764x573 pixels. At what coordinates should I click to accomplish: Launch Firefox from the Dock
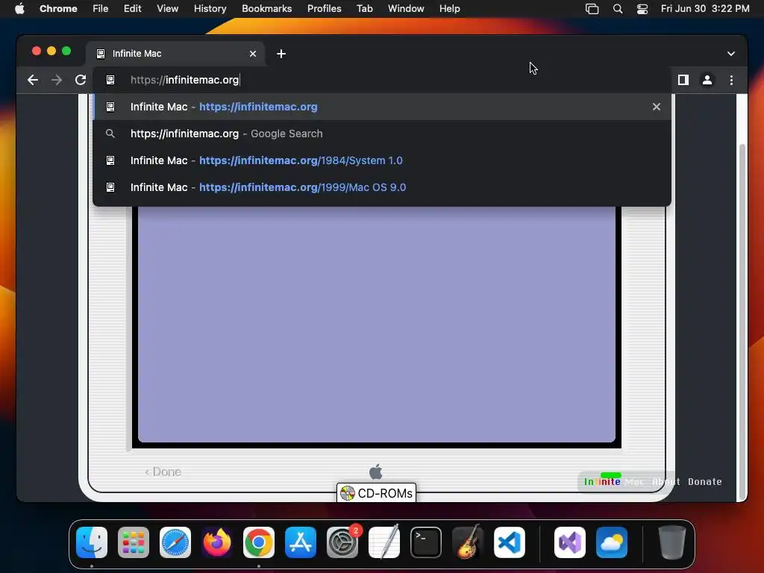pyautogui.click(x=217, y=542)
